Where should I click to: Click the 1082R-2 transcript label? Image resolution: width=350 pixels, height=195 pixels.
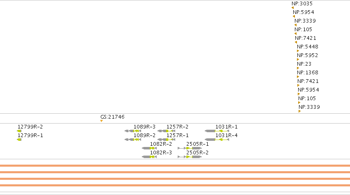(x=161, y=144)
